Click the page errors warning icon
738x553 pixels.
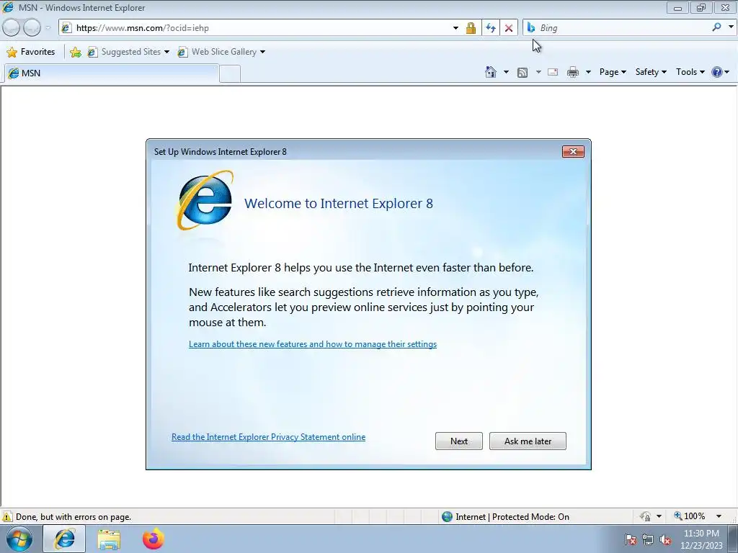(7, 516)
